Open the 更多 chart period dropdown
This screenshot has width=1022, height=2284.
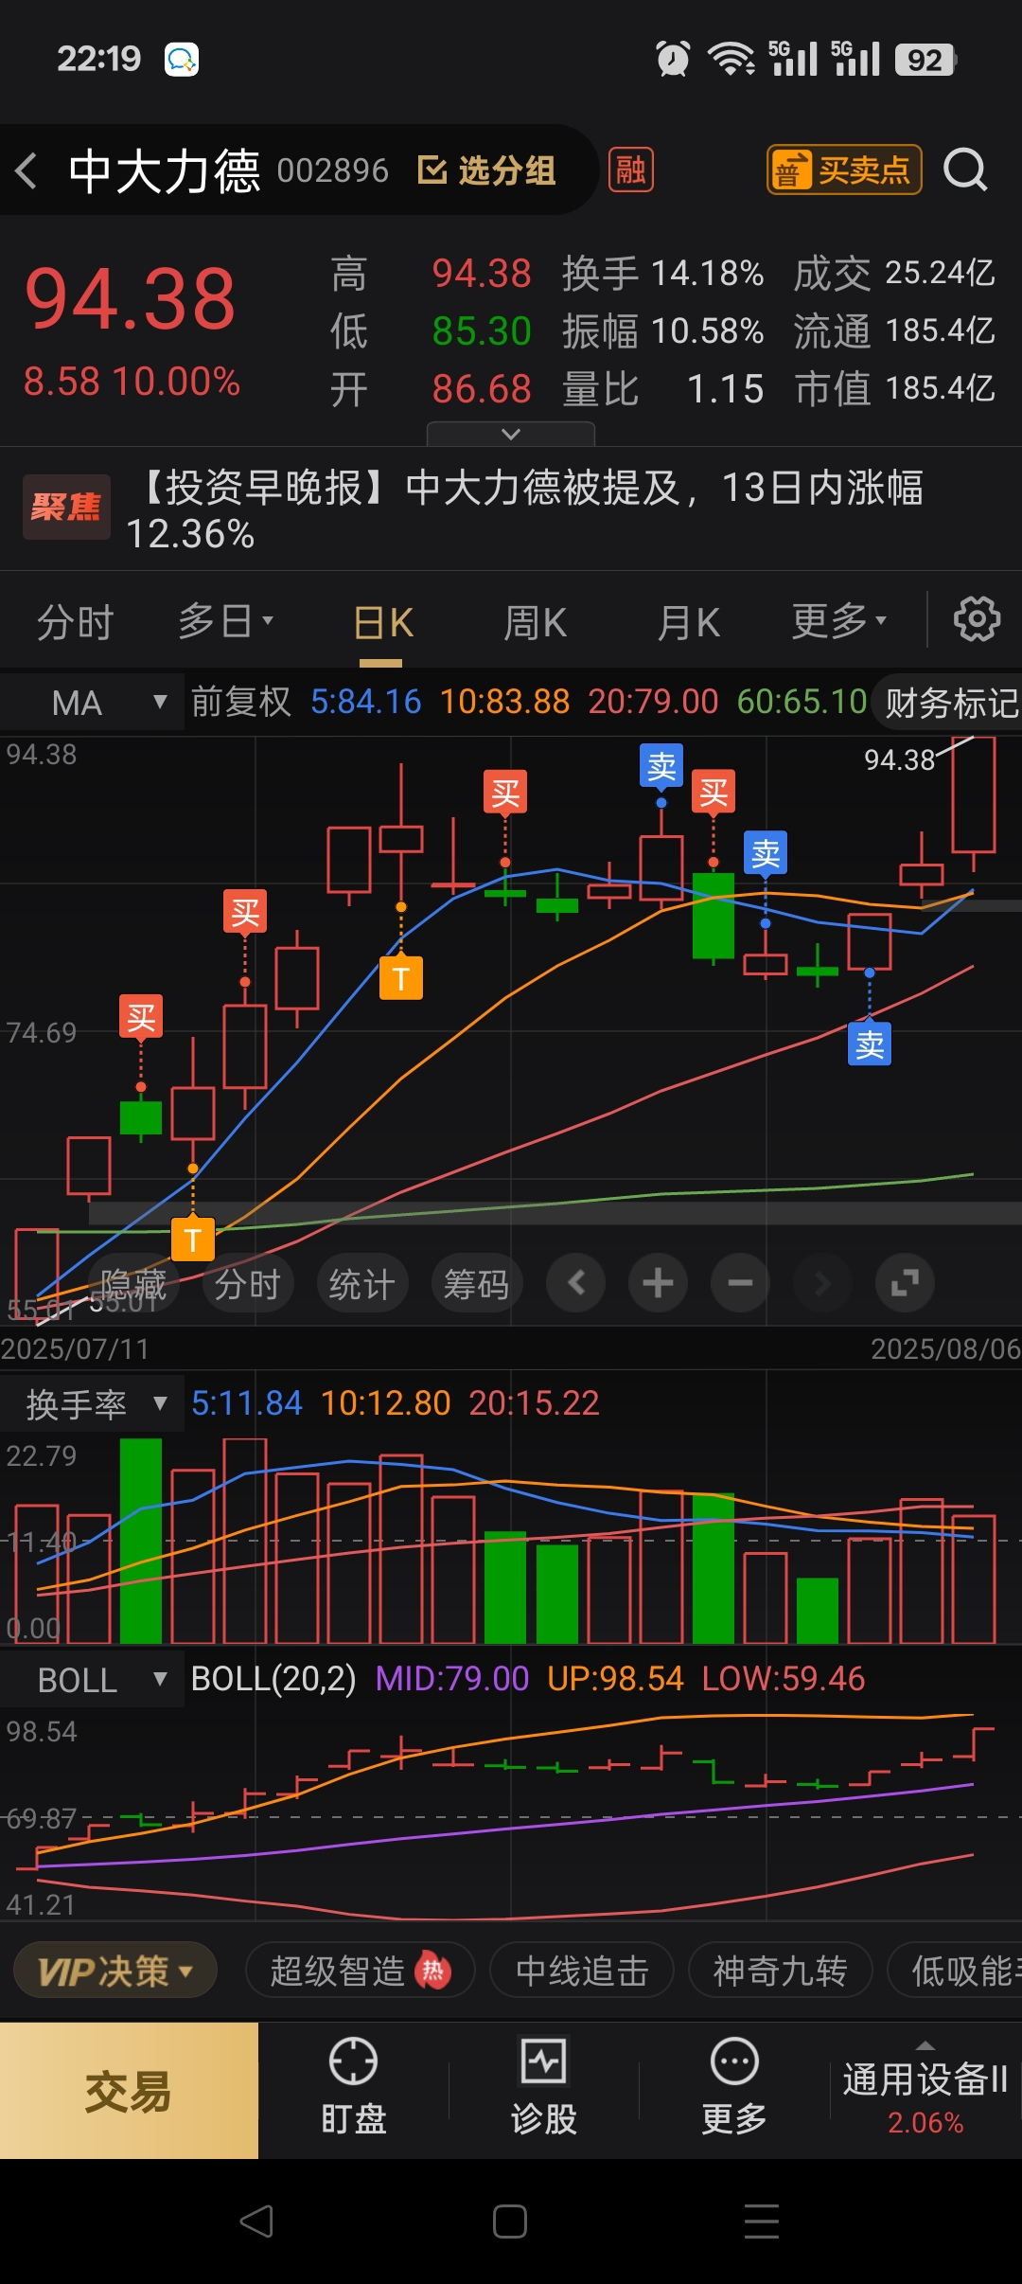(x=839, y=622)
